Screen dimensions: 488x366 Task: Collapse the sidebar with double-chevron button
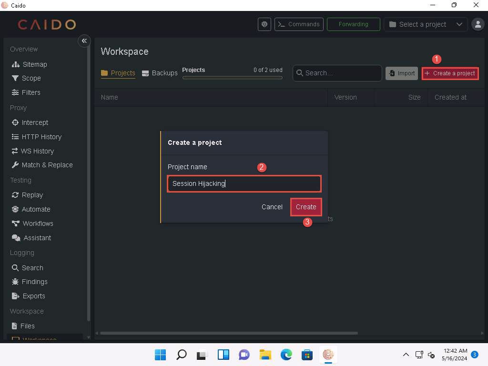[x=84, y=41]
